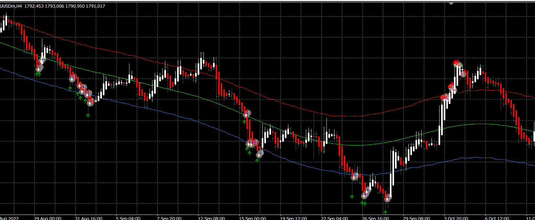Select the high price value 1793.006
Screen dimensions: 535x220
(54, 6)
